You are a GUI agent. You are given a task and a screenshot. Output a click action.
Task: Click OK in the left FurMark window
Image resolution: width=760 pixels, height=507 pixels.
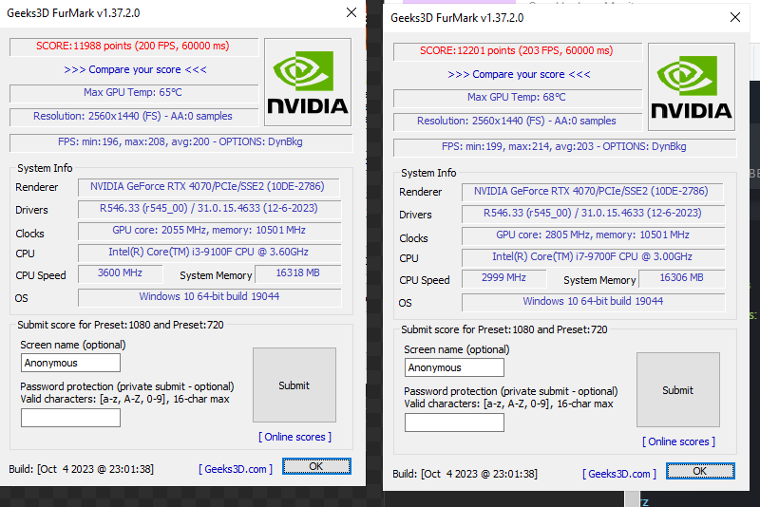316,466
